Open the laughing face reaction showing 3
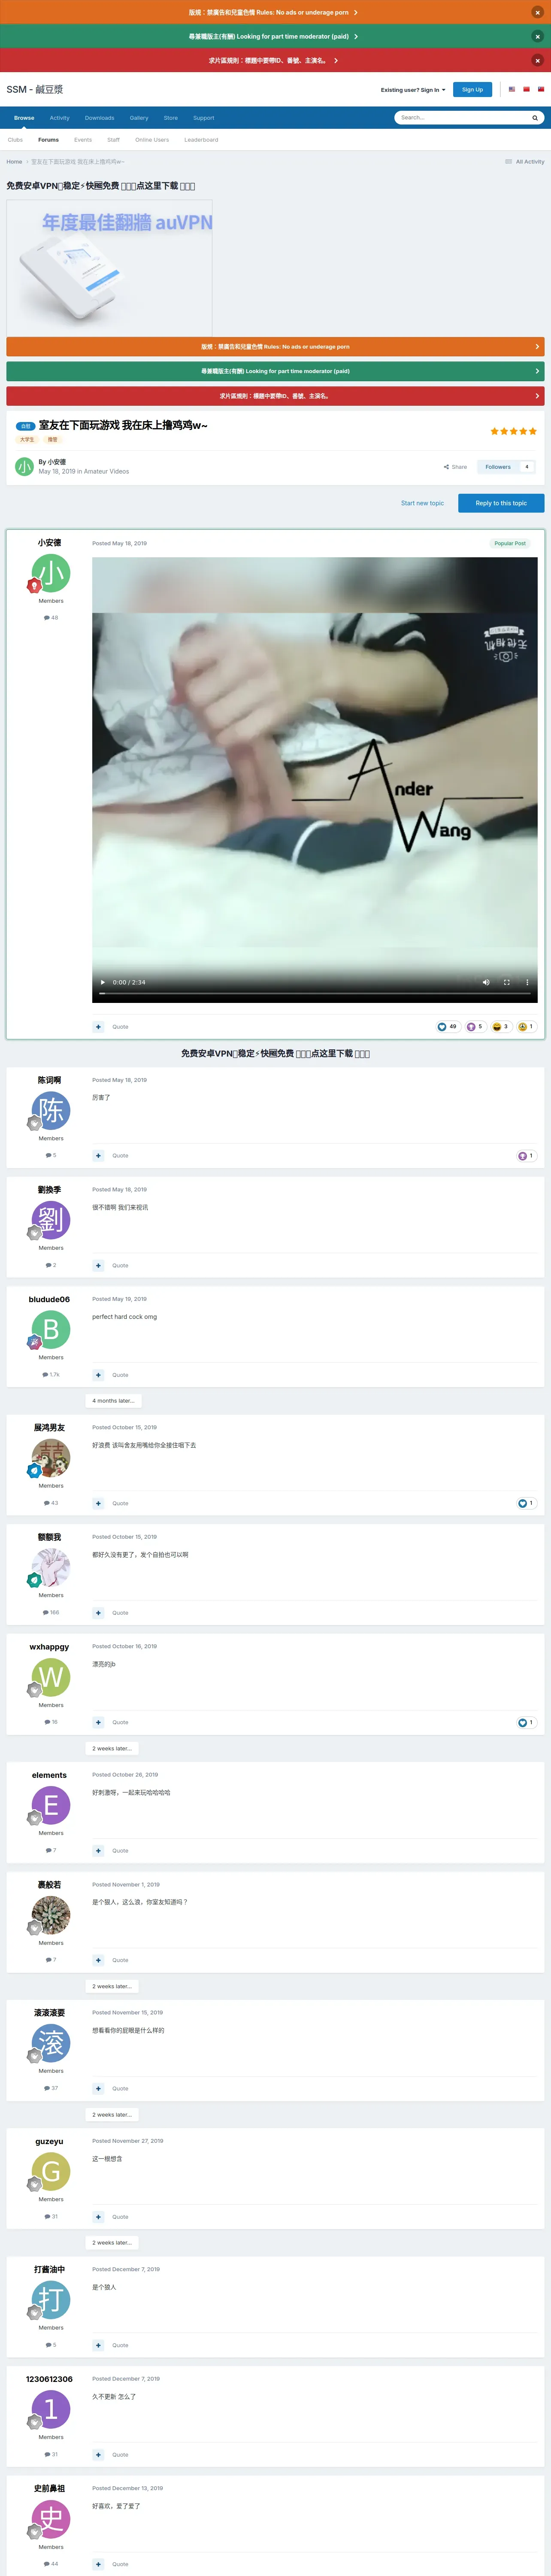Screen dimensions: 551x2576 click(x=501, y=1026)
